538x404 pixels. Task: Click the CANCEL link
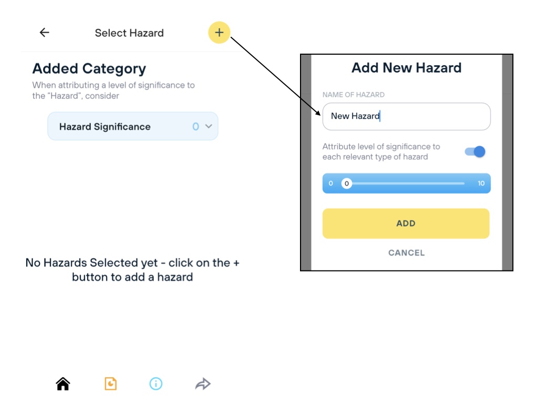(x=406, y=253)
